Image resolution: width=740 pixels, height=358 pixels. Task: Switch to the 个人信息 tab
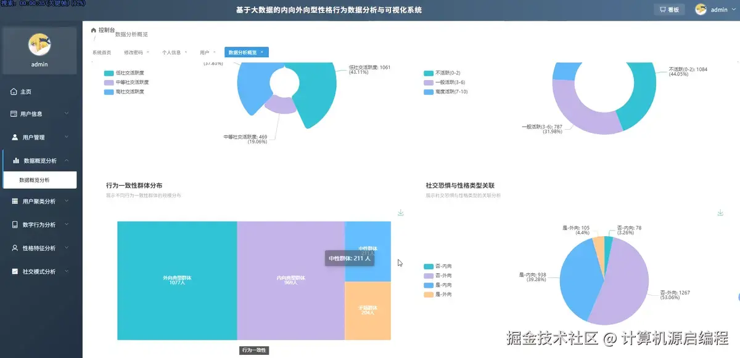(x=171, y=52)
